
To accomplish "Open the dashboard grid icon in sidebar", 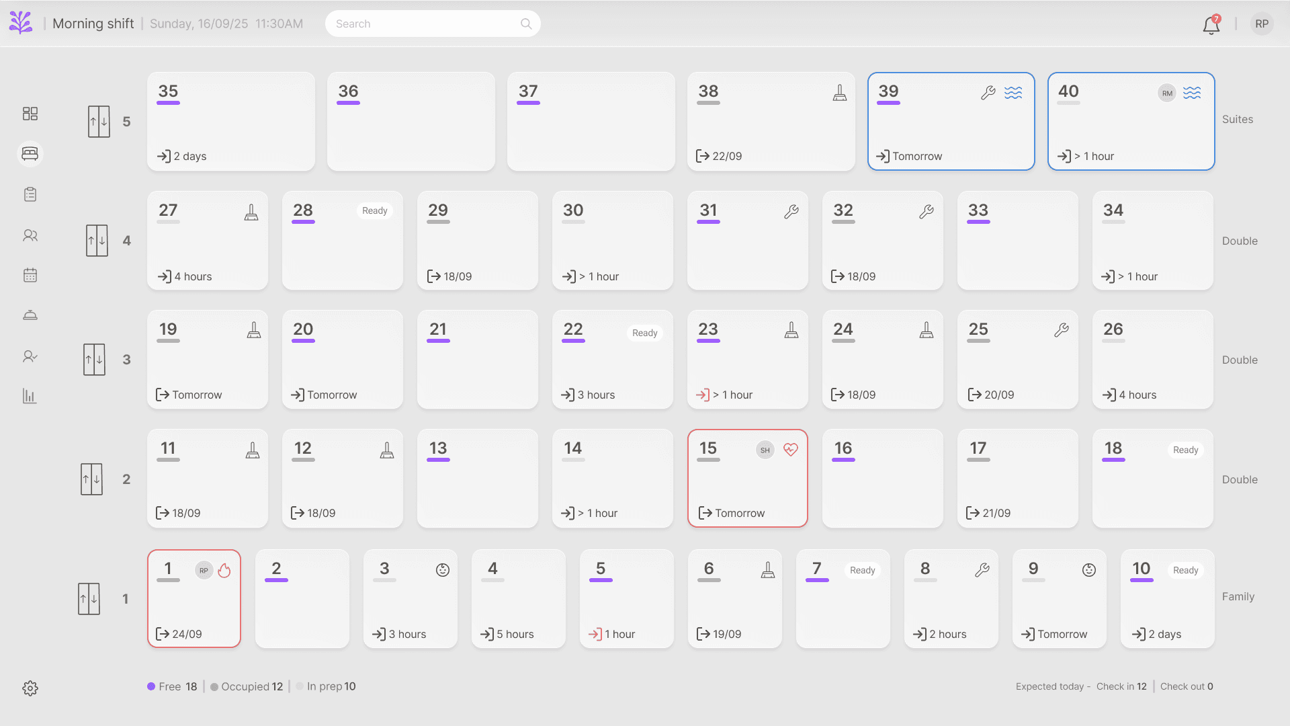I will click(30, 114).
